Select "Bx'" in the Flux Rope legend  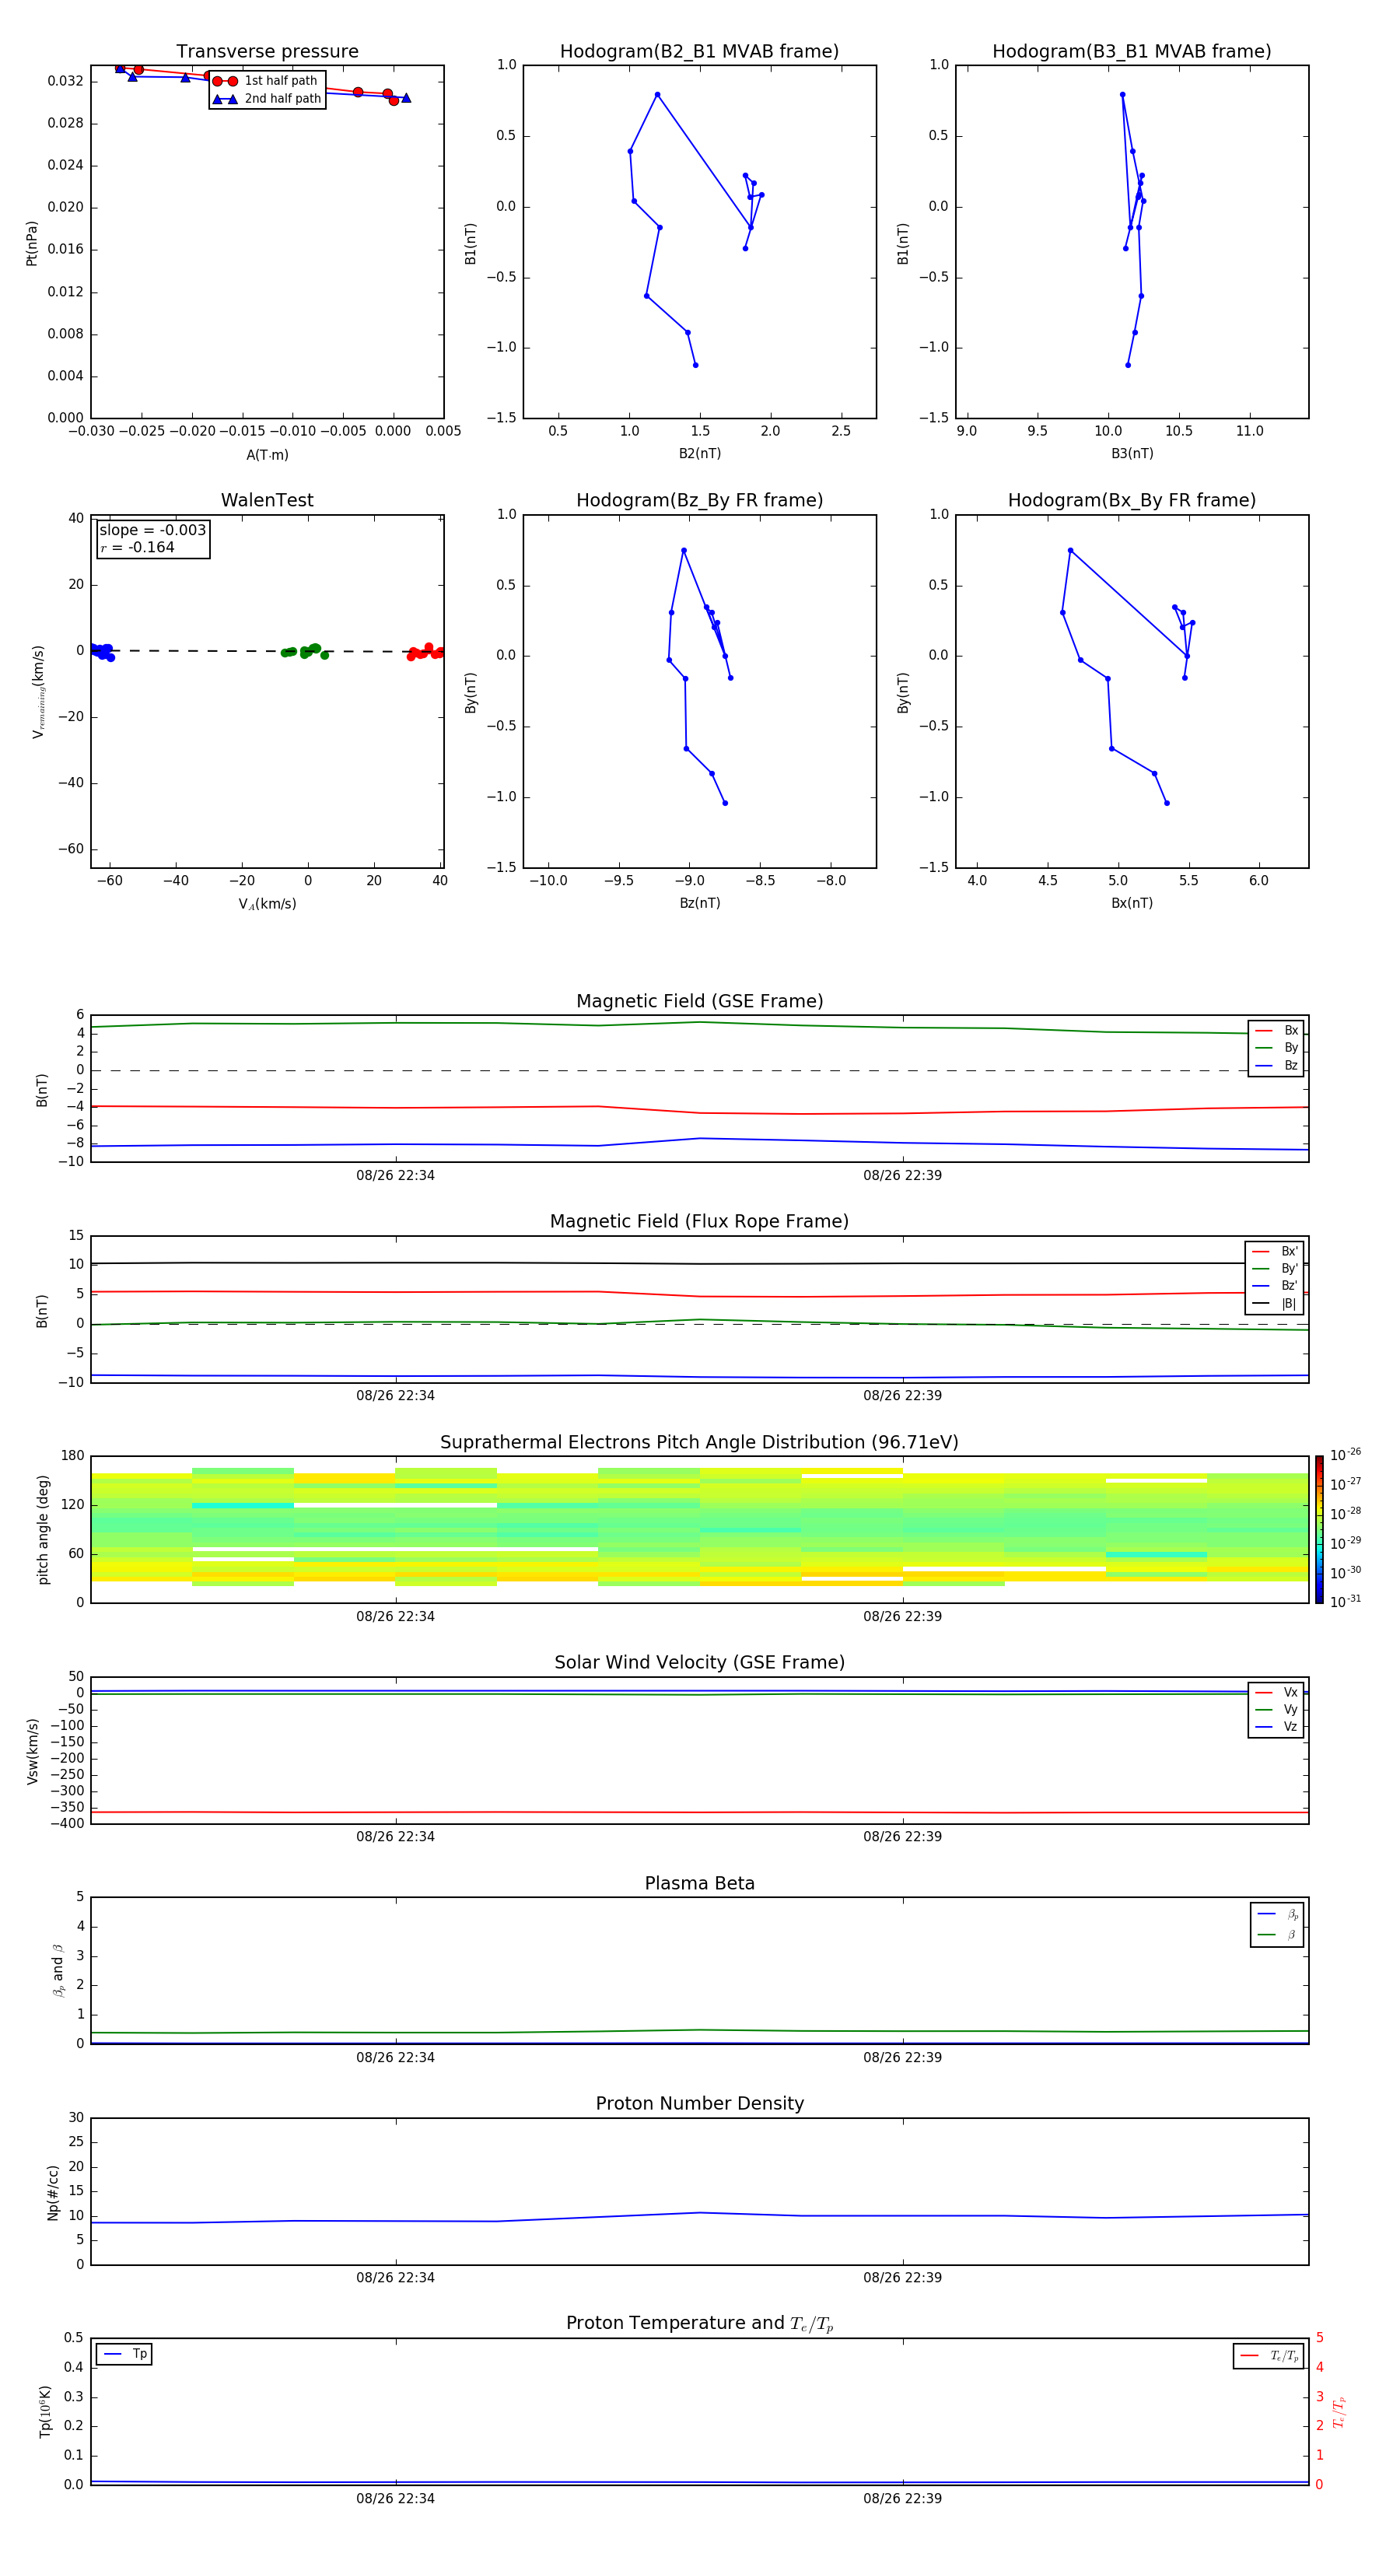click(1276, 1252)
